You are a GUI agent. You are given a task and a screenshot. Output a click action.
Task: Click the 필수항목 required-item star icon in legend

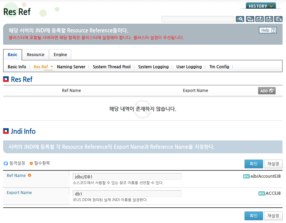tap(31, 163)
